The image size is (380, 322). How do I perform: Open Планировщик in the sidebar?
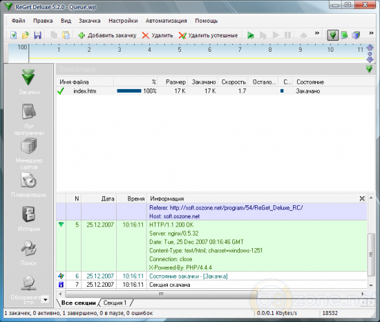[x=29, y=184]
